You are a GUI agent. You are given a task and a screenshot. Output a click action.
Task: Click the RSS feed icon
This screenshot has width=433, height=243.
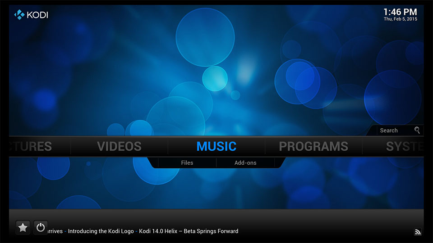pyautogui.click(x=418, y=232)
